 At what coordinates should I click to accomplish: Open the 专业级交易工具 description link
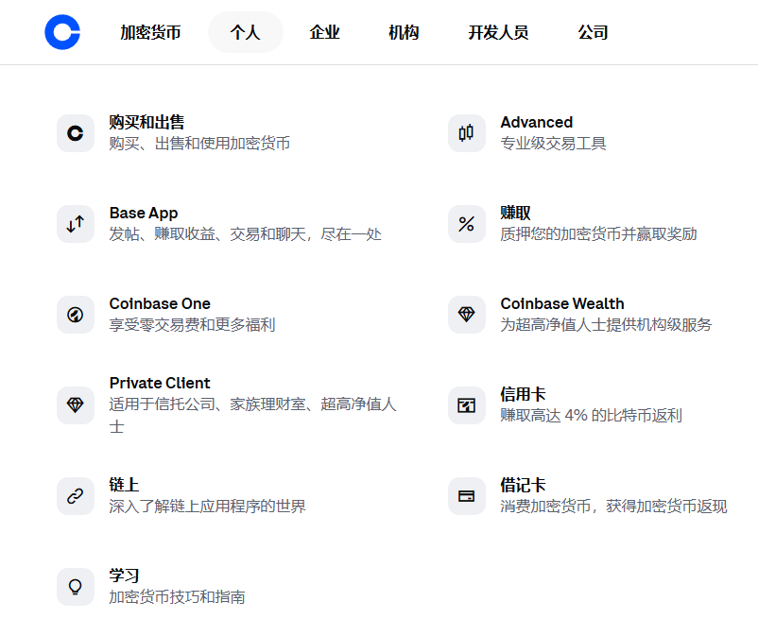point(553,144)
